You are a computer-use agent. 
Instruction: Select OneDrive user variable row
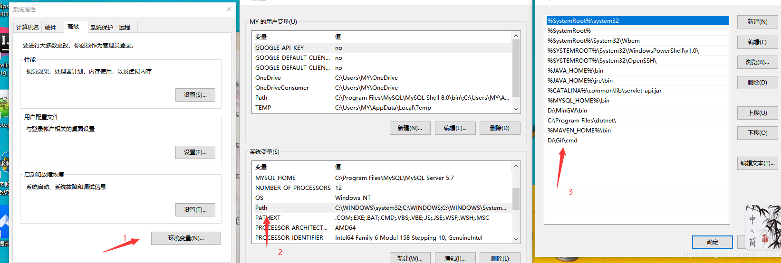[x=383, y=78]
